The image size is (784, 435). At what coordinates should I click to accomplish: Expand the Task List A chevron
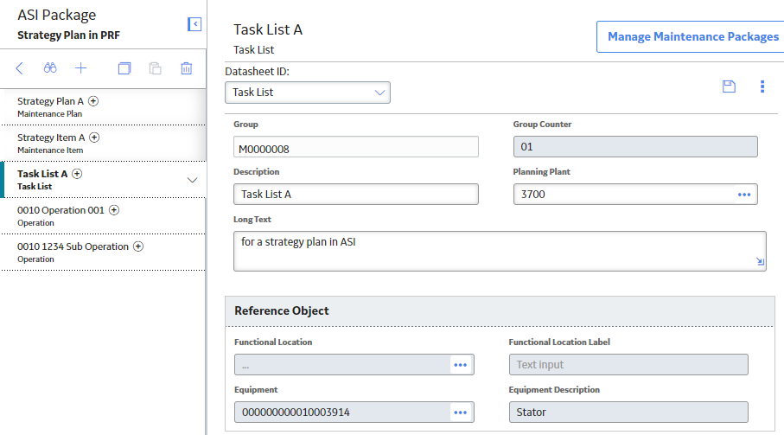[x=192, y=180]
